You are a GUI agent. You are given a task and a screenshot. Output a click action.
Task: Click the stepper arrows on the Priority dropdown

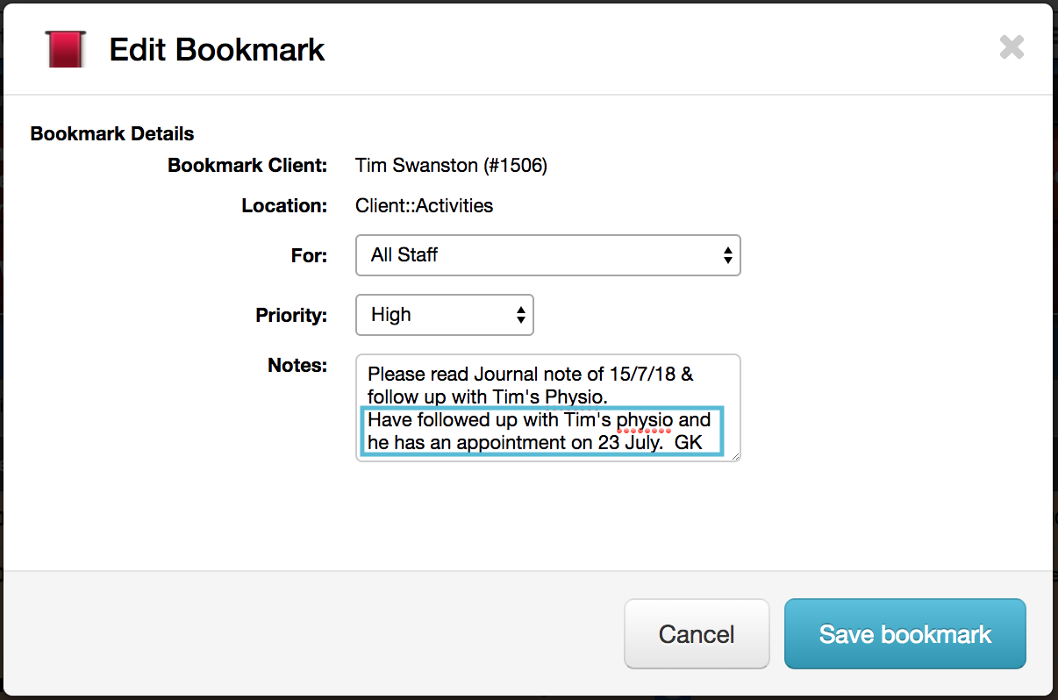tap(521, 315)
